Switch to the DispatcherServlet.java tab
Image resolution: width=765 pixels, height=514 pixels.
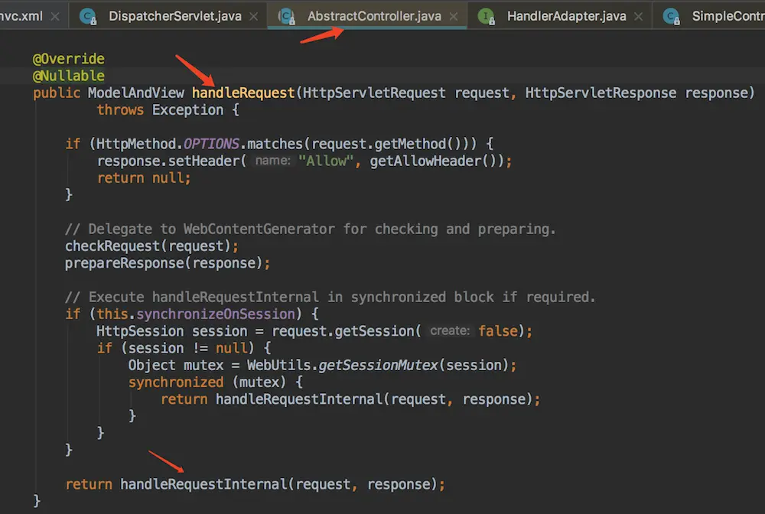174,16
